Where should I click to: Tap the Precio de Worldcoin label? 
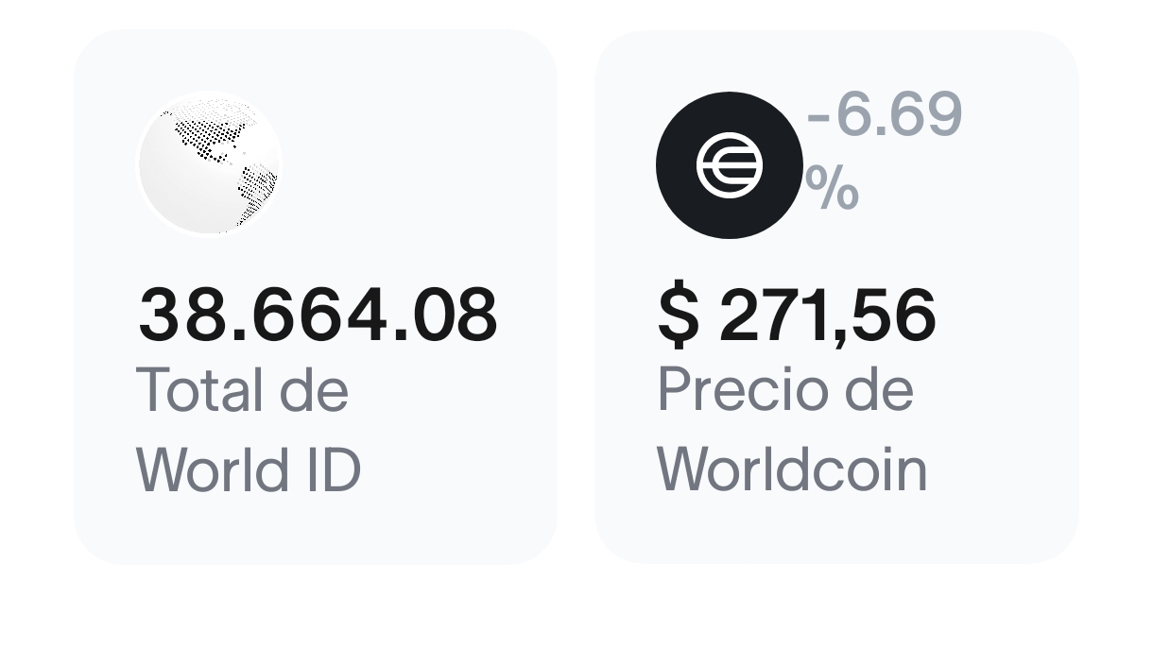pos(790,430)
